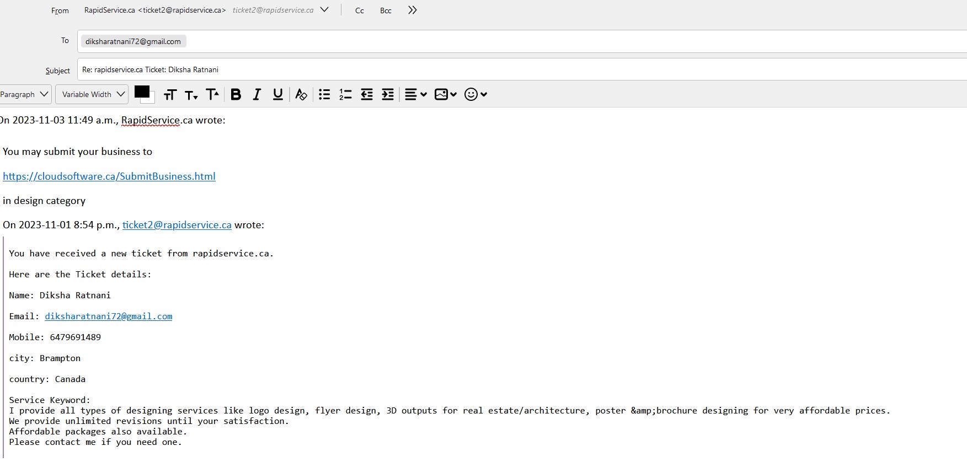Indent the text with increase indent icon

point(388,94)
